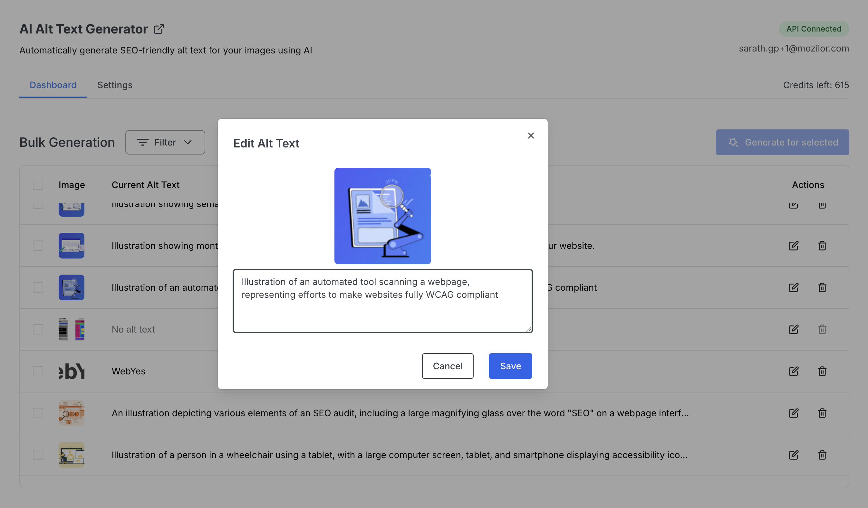
Task: Open external link icon beside AI Alt Text Generator
Action: 159,29
